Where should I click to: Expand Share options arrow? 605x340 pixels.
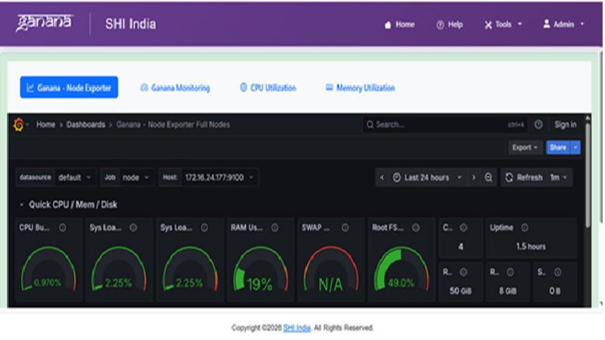point(576,147)
